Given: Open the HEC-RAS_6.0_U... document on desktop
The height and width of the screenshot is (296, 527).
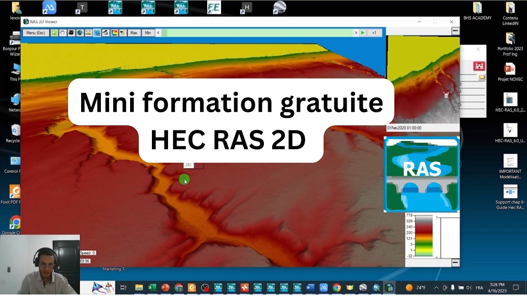Looking at the screenshot, I should pyautogui.click(x=510, y=133).
